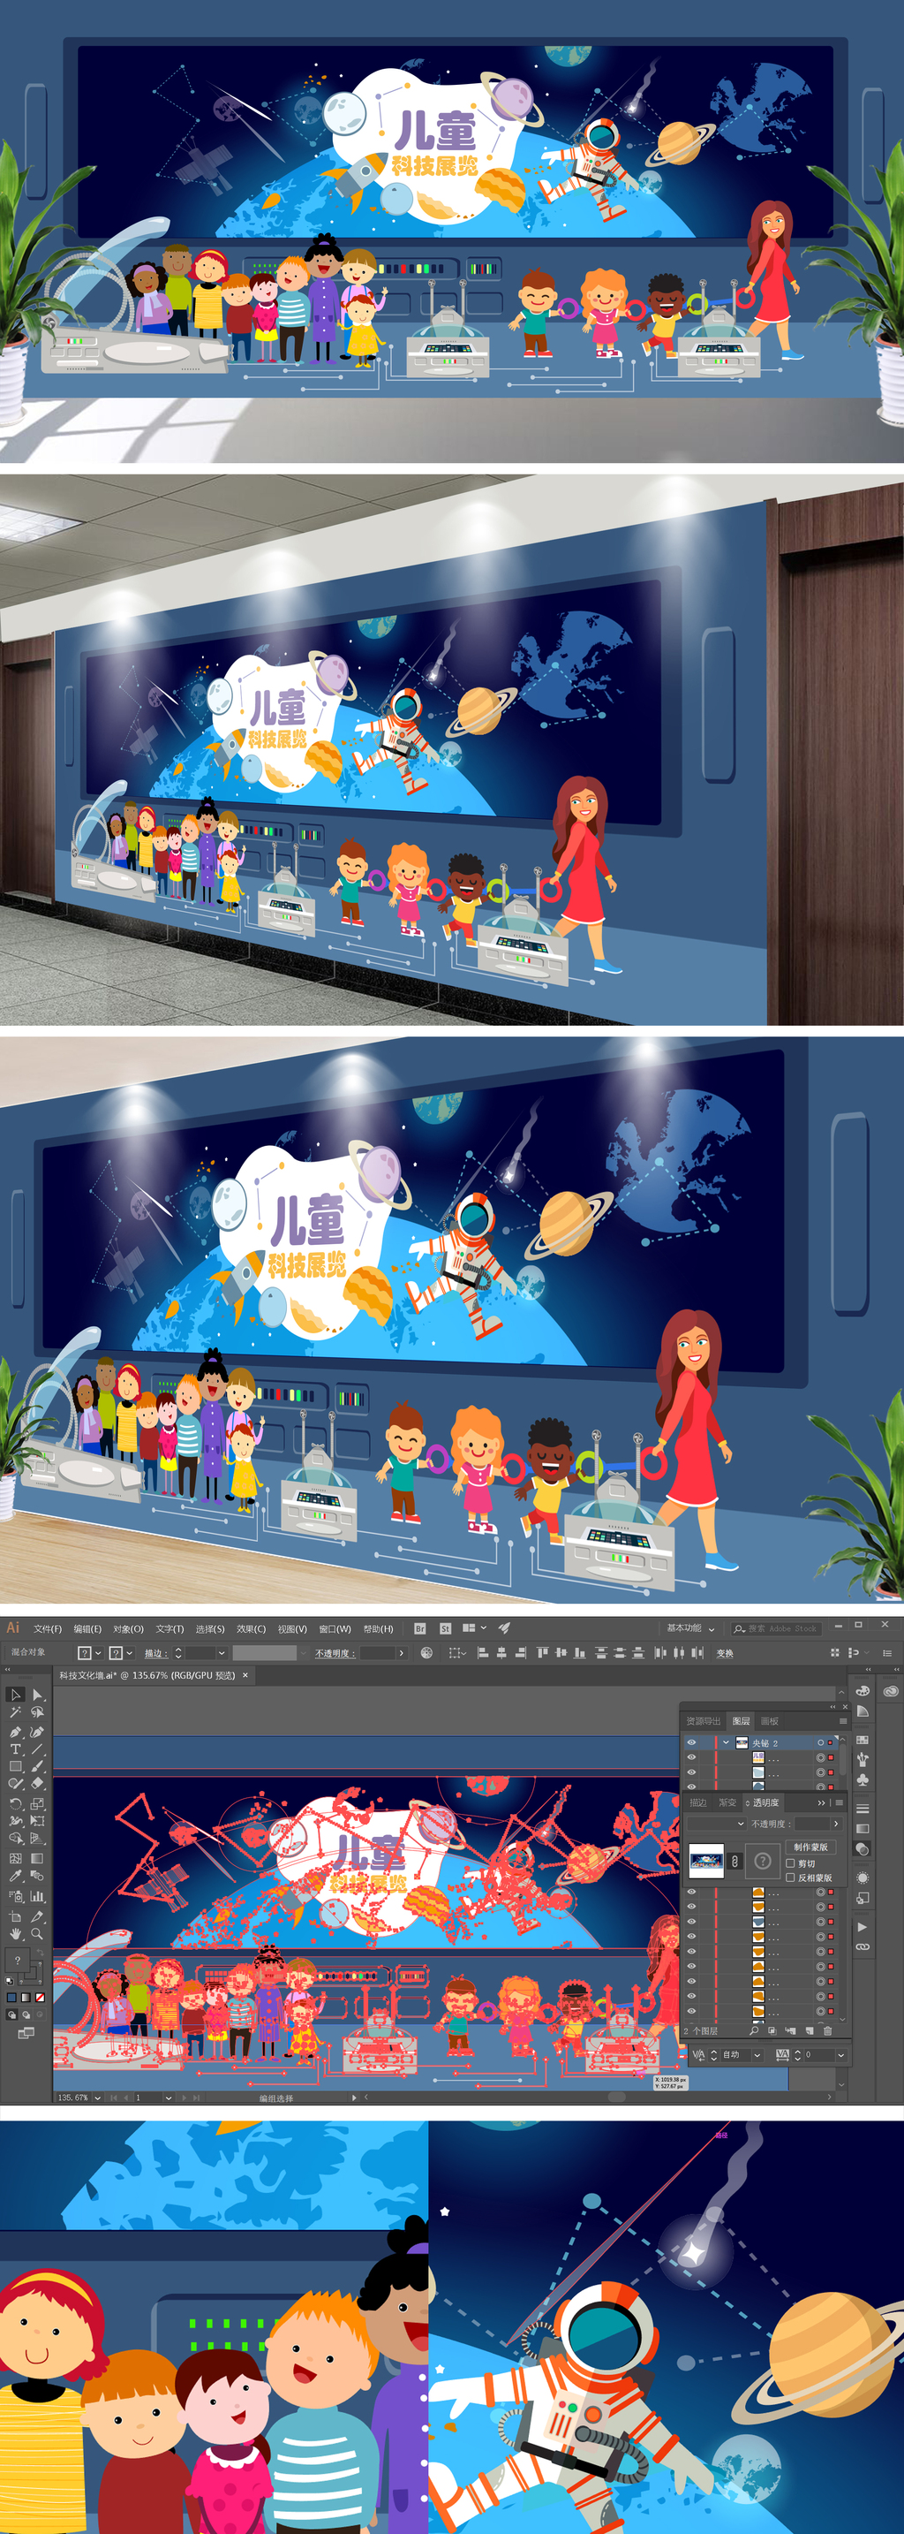This screenshot has height=2534, width=904.
Task: Select the Direct Selection tool
Action: (37, 1695)
